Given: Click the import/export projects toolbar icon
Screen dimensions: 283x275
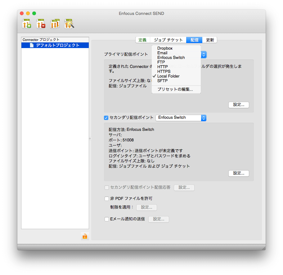Looking at the screenshot, I should pos(55,24).
